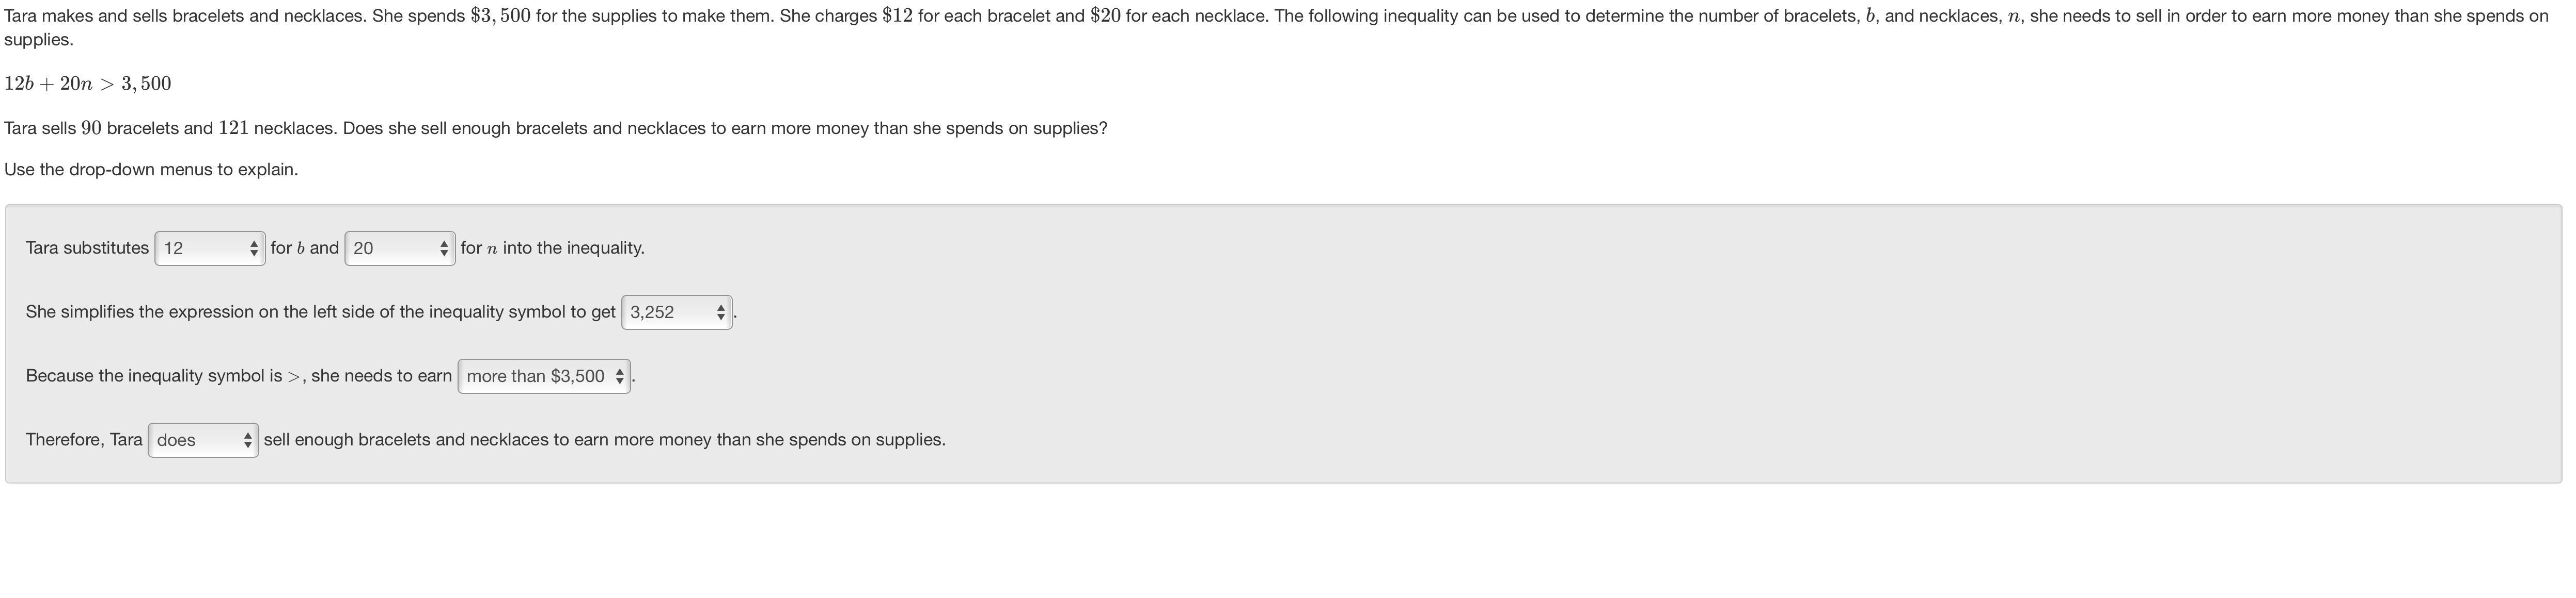Click the 'Therefore, Tara' label

click(84, 439)
